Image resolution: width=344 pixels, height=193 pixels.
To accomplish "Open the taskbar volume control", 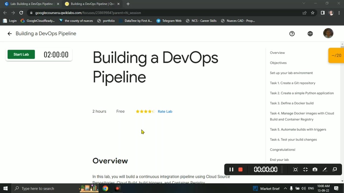I will [x=303, y=188].
